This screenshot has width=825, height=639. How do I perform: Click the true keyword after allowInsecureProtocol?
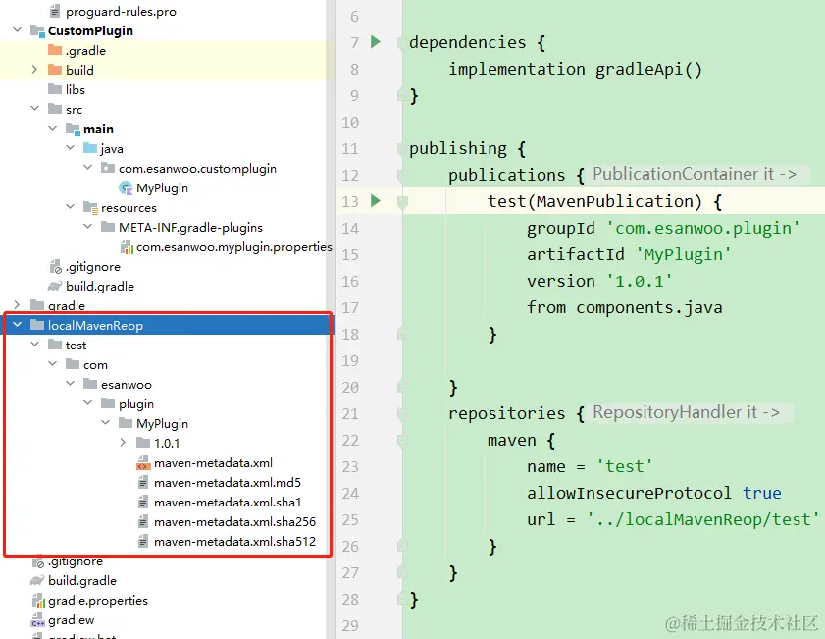tap(761, 493)
